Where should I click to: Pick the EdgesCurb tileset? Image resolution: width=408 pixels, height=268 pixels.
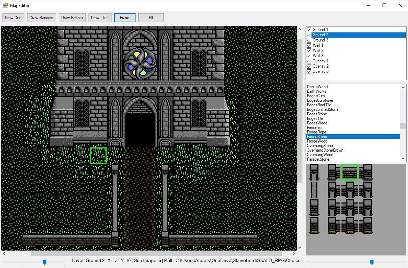[353, 96]
